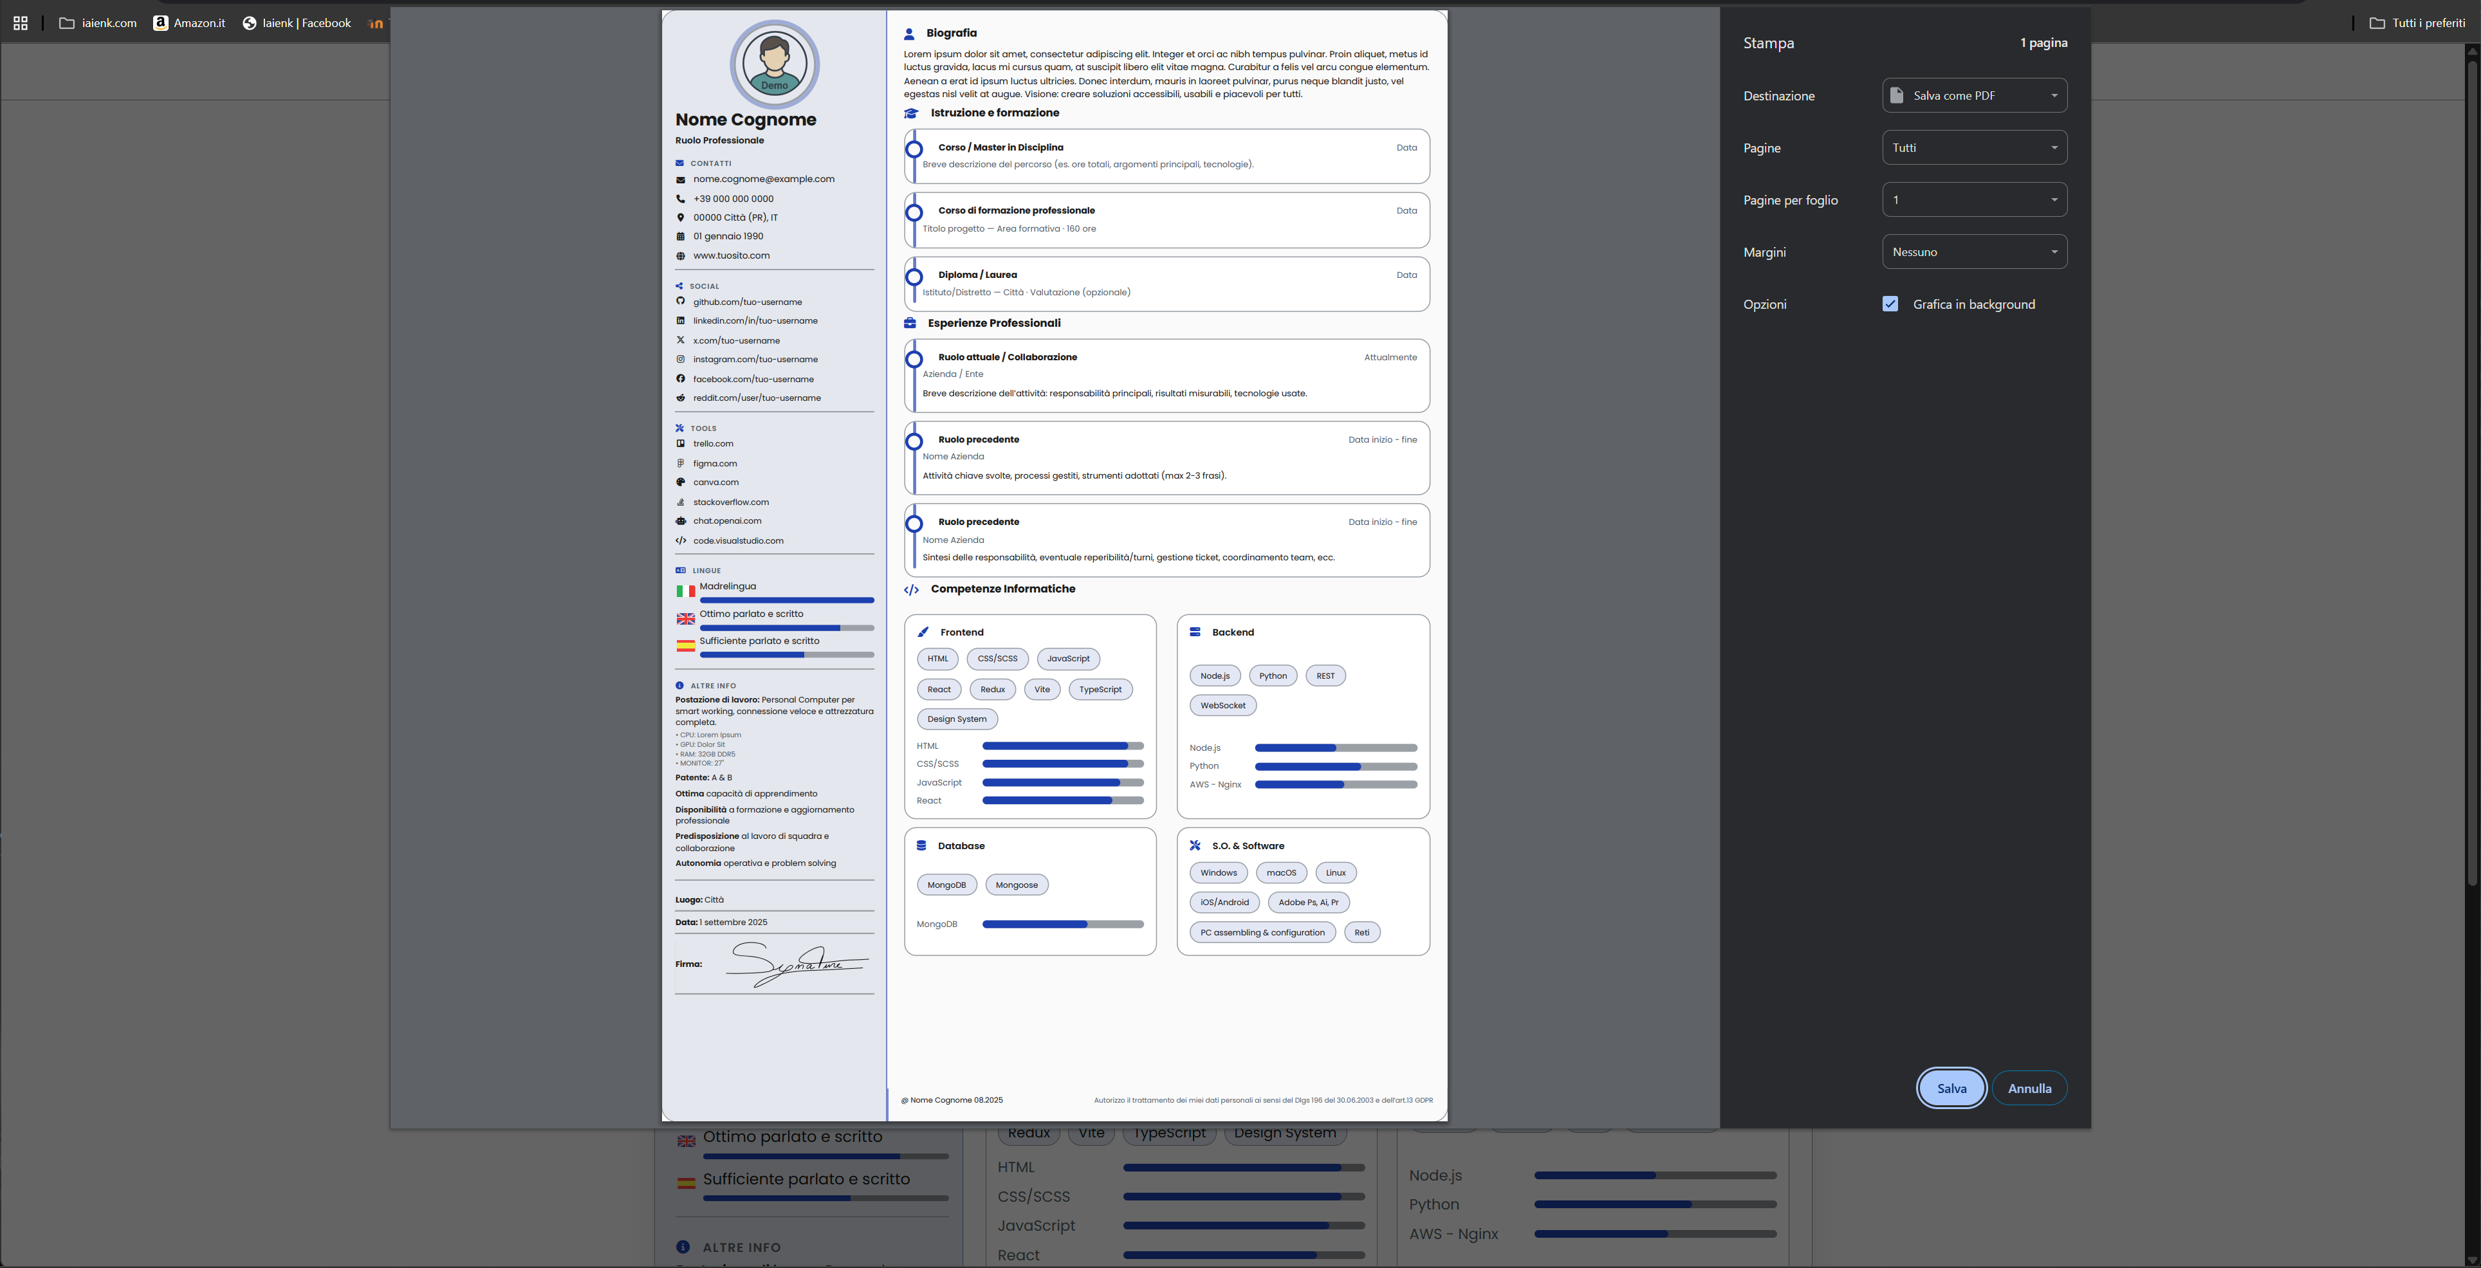Open the Pagine per foglio dropdown
This screenshot has height=1268, width=2481.
tap(1973, 200)
